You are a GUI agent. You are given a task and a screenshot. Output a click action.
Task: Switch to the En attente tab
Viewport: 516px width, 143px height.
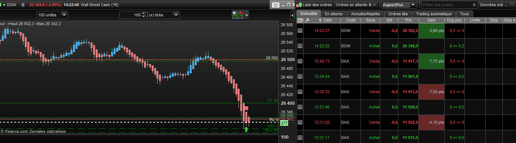[x=334, y=14]
